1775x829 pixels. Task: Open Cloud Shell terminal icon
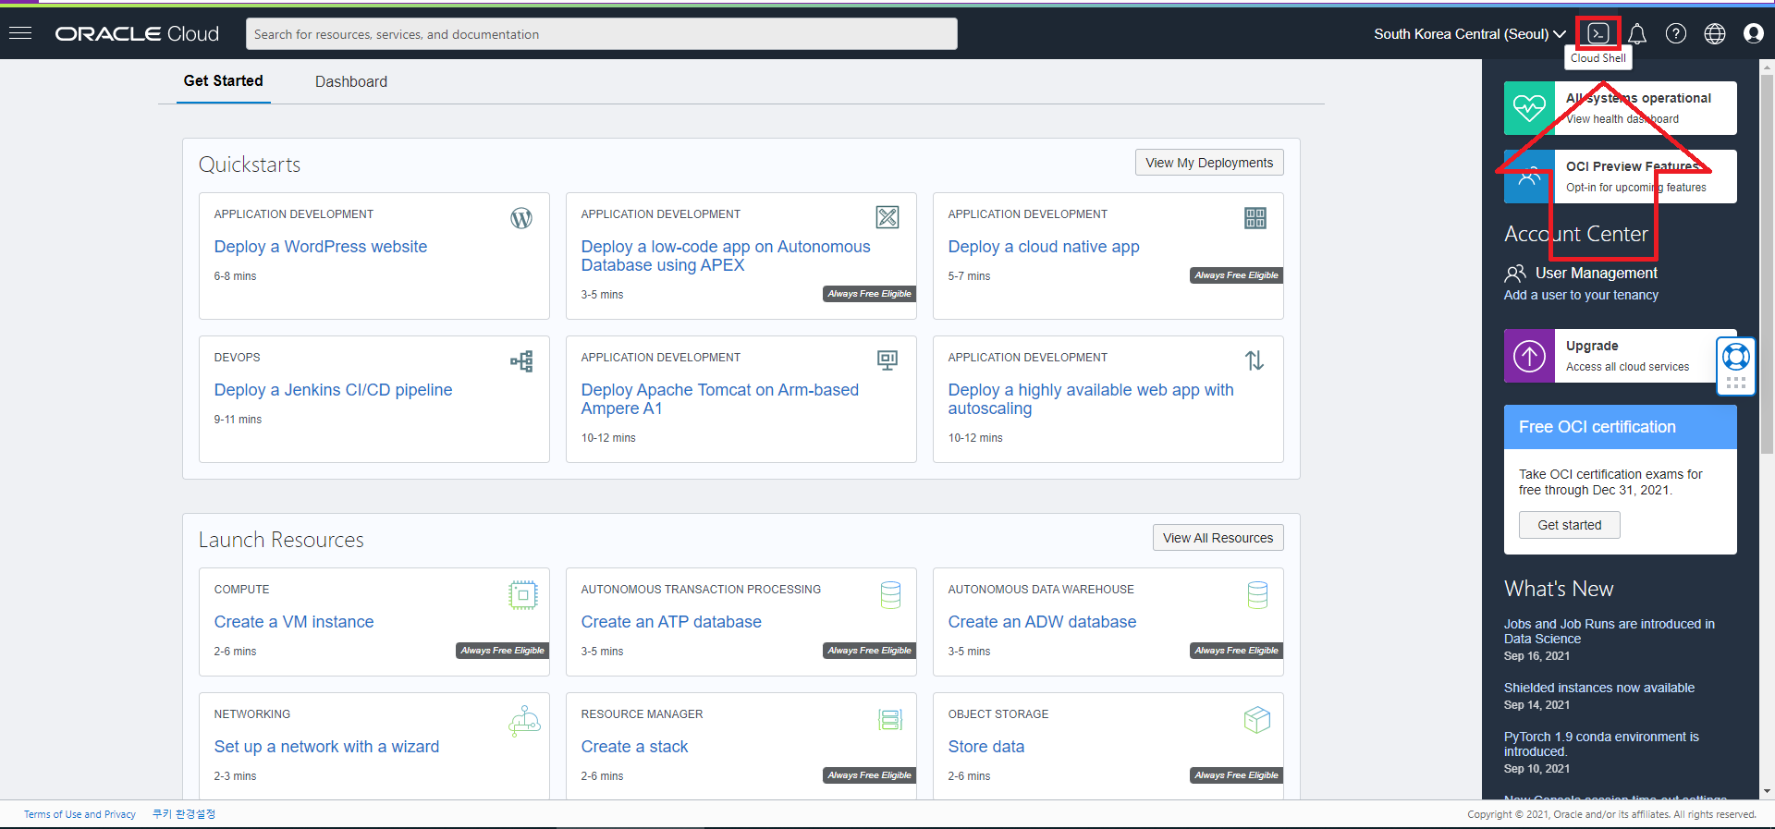(x=1598, y=33)
